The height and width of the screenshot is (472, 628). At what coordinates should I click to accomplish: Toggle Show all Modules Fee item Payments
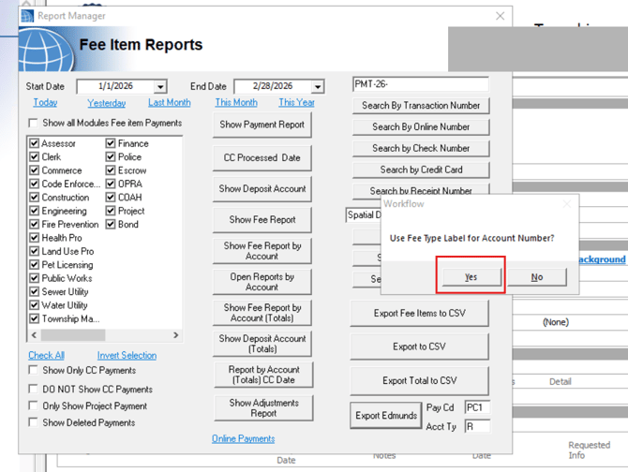click(35, 124)
